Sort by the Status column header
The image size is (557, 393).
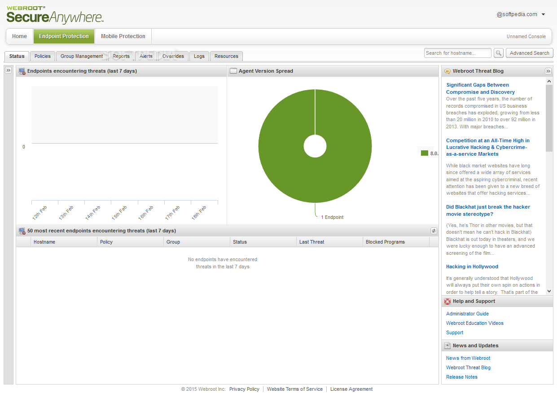(x=263, y=242)
